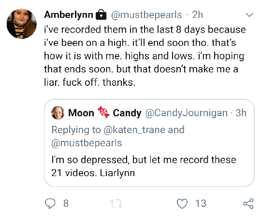This screenshot has height=218, width=261.
Task: Click the lock icon beside Amberlynn
Action: (x=101, y=15)
